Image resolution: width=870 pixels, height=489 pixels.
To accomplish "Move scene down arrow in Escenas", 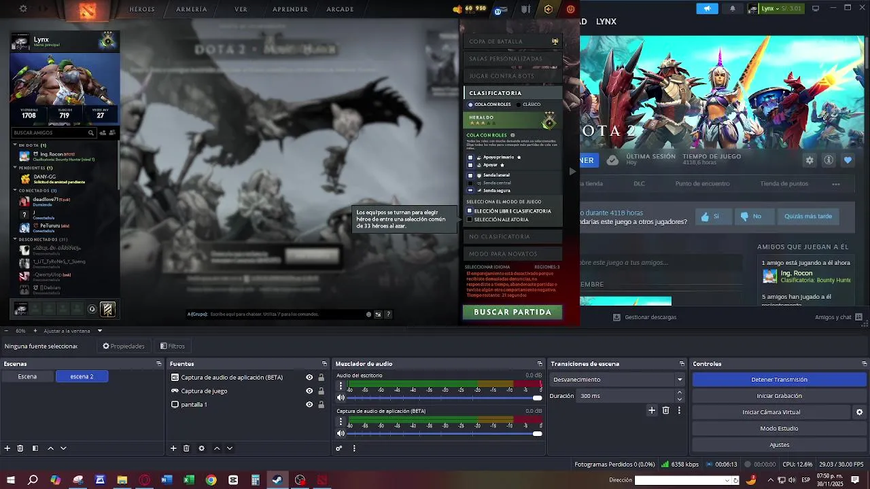I will [x=63, y=448].
